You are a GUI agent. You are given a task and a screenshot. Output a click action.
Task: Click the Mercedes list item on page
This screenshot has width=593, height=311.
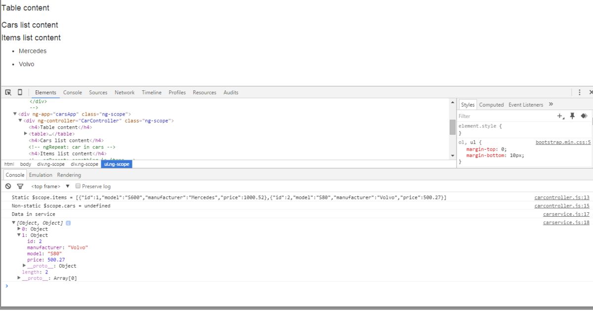pos(33,51)
